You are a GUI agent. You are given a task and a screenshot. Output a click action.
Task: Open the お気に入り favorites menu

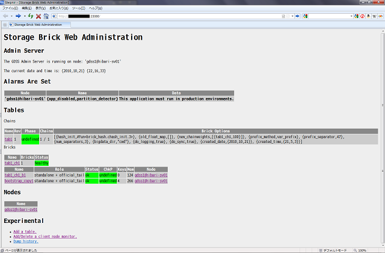tap(58, 8)
